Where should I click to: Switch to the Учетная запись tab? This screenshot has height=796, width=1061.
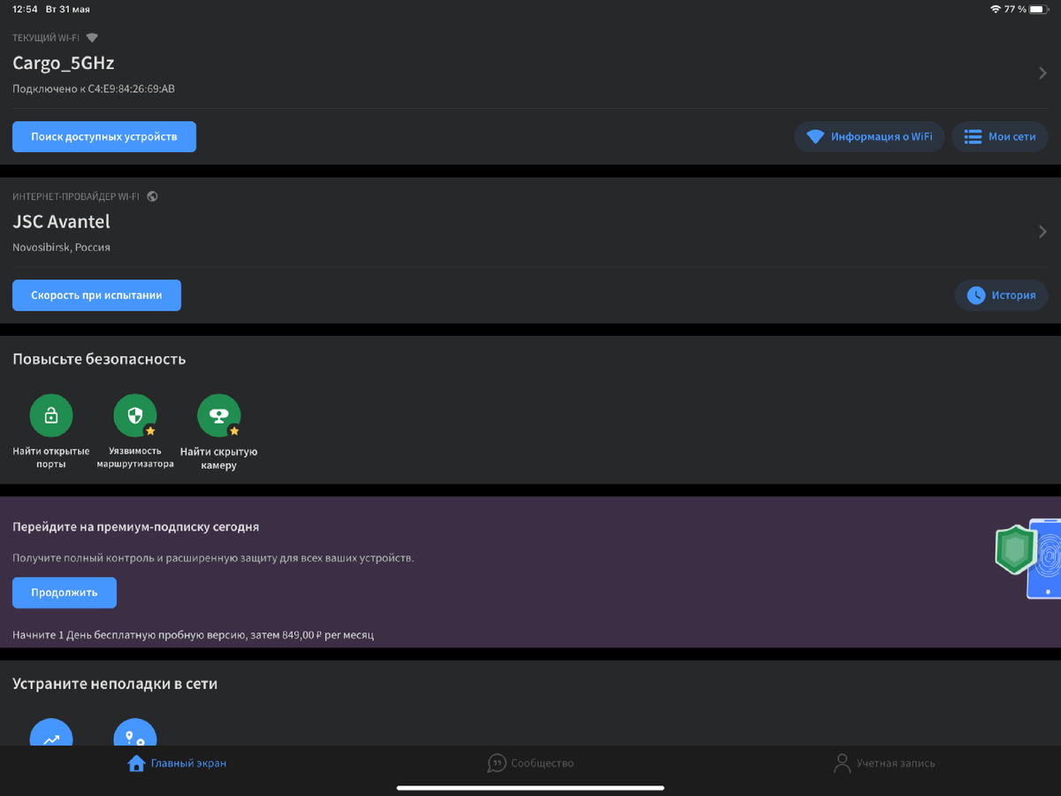click(884, 763)
